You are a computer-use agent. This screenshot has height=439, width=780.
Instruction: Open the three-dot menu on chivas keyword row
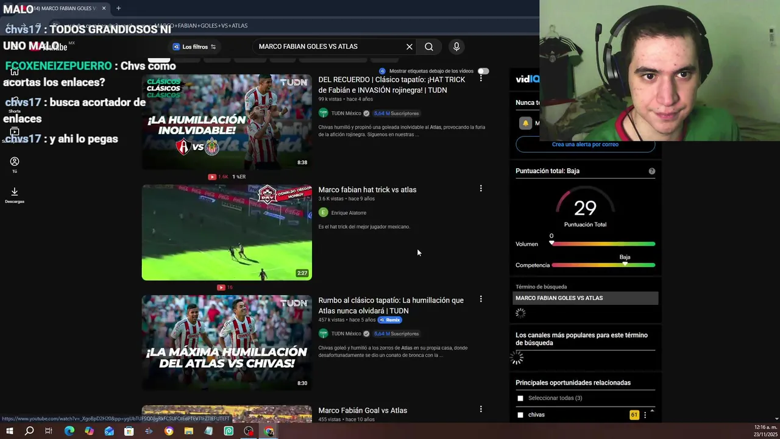click(x=645, y=415)
